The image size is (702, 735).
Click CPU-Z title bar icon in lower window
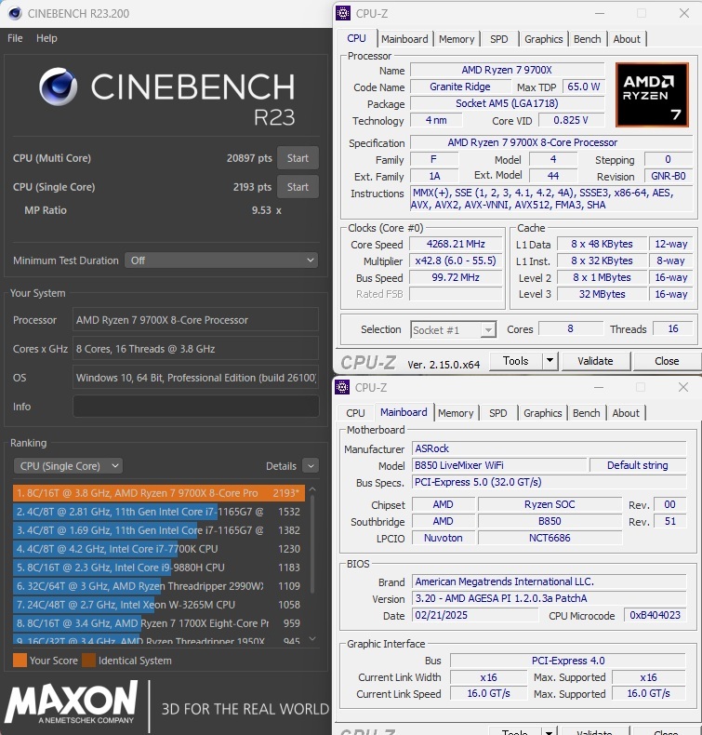342,387
